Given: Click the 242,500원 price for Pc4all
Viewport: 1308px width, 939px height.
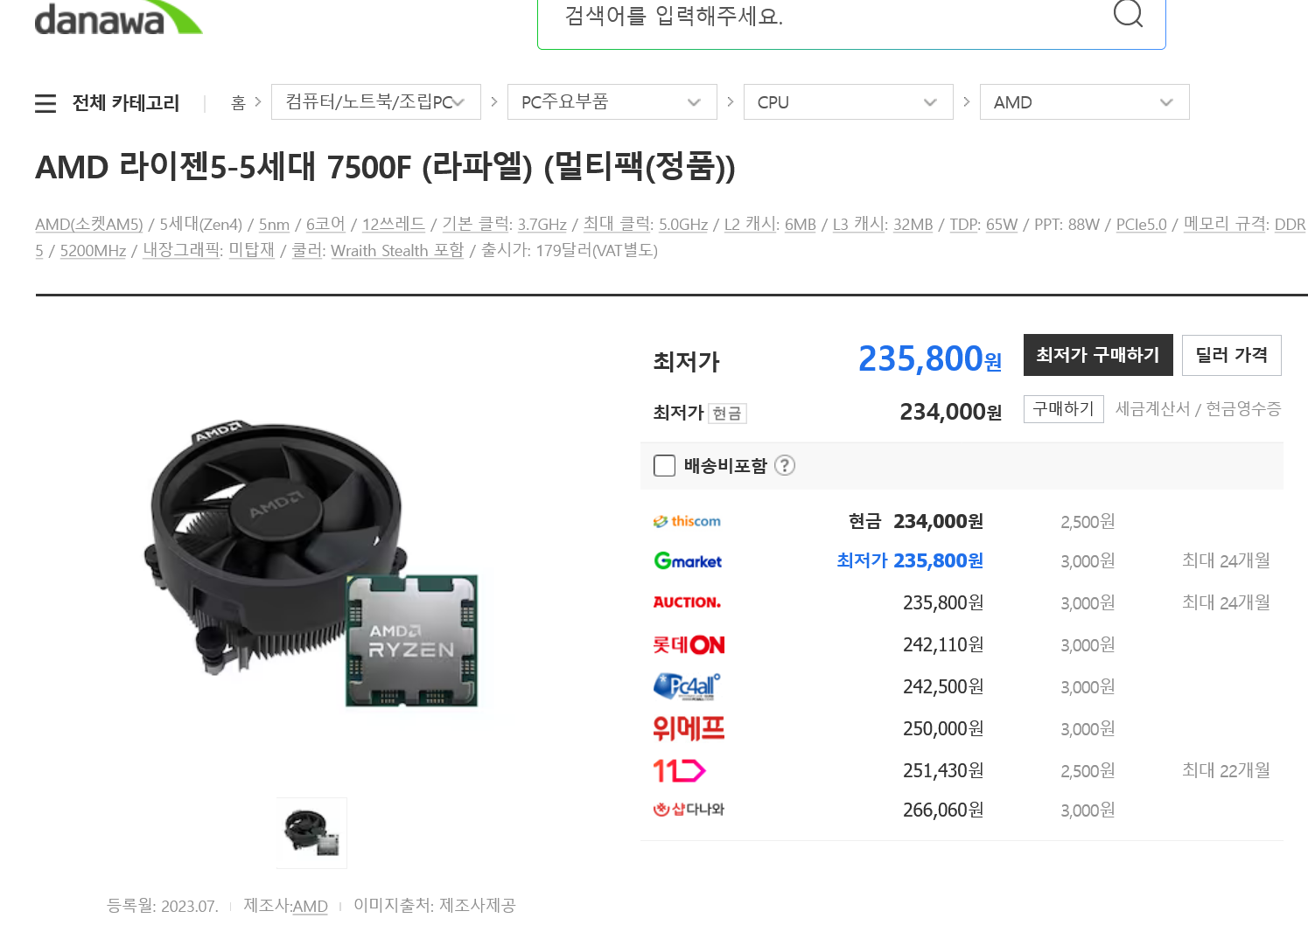Looking at the screenshot, I should (943, 686).
